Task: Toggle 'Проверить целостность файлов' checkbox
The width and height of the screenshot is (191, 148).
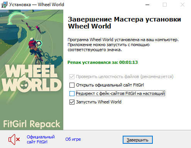Action: pos(72,76)
